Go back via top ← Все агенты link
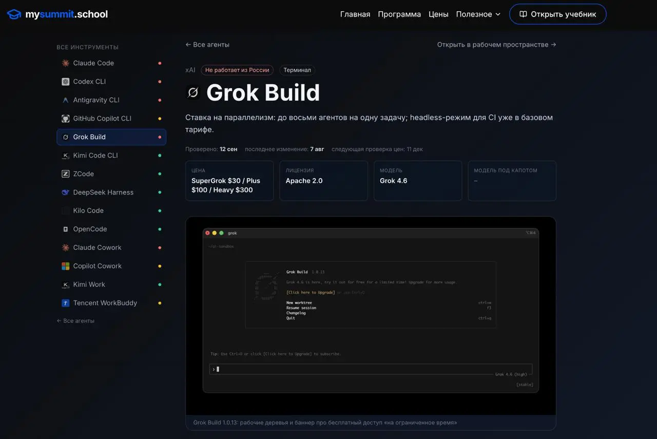 click(x=207, y=45)
